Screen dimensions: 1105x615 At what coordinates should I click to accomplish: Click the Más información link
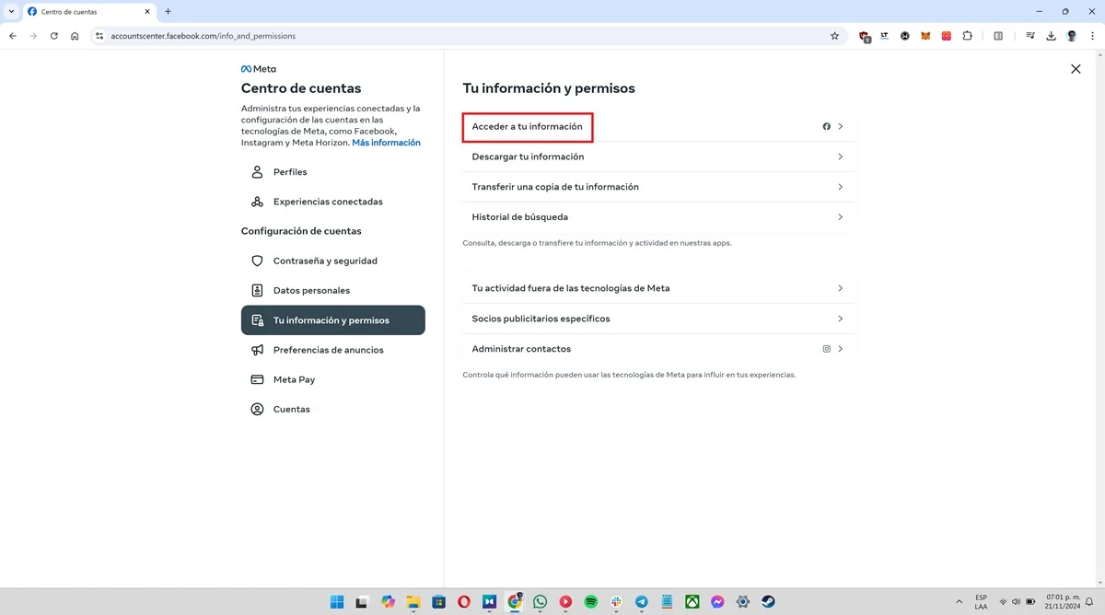386,142
